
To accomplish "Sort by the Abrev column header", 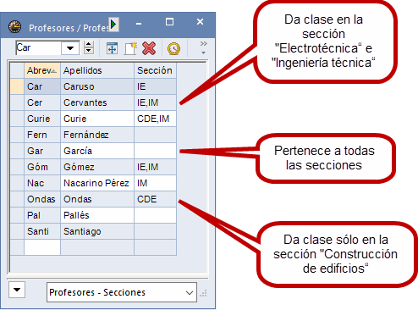I will [x=42, y=70].
